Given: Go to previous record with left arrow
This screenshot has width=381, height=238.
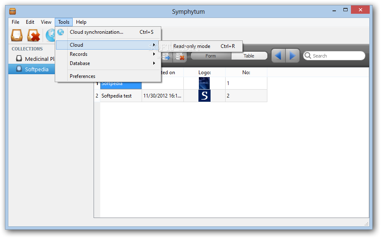Looking at the screenshot, I should click(x=278, y=56).
